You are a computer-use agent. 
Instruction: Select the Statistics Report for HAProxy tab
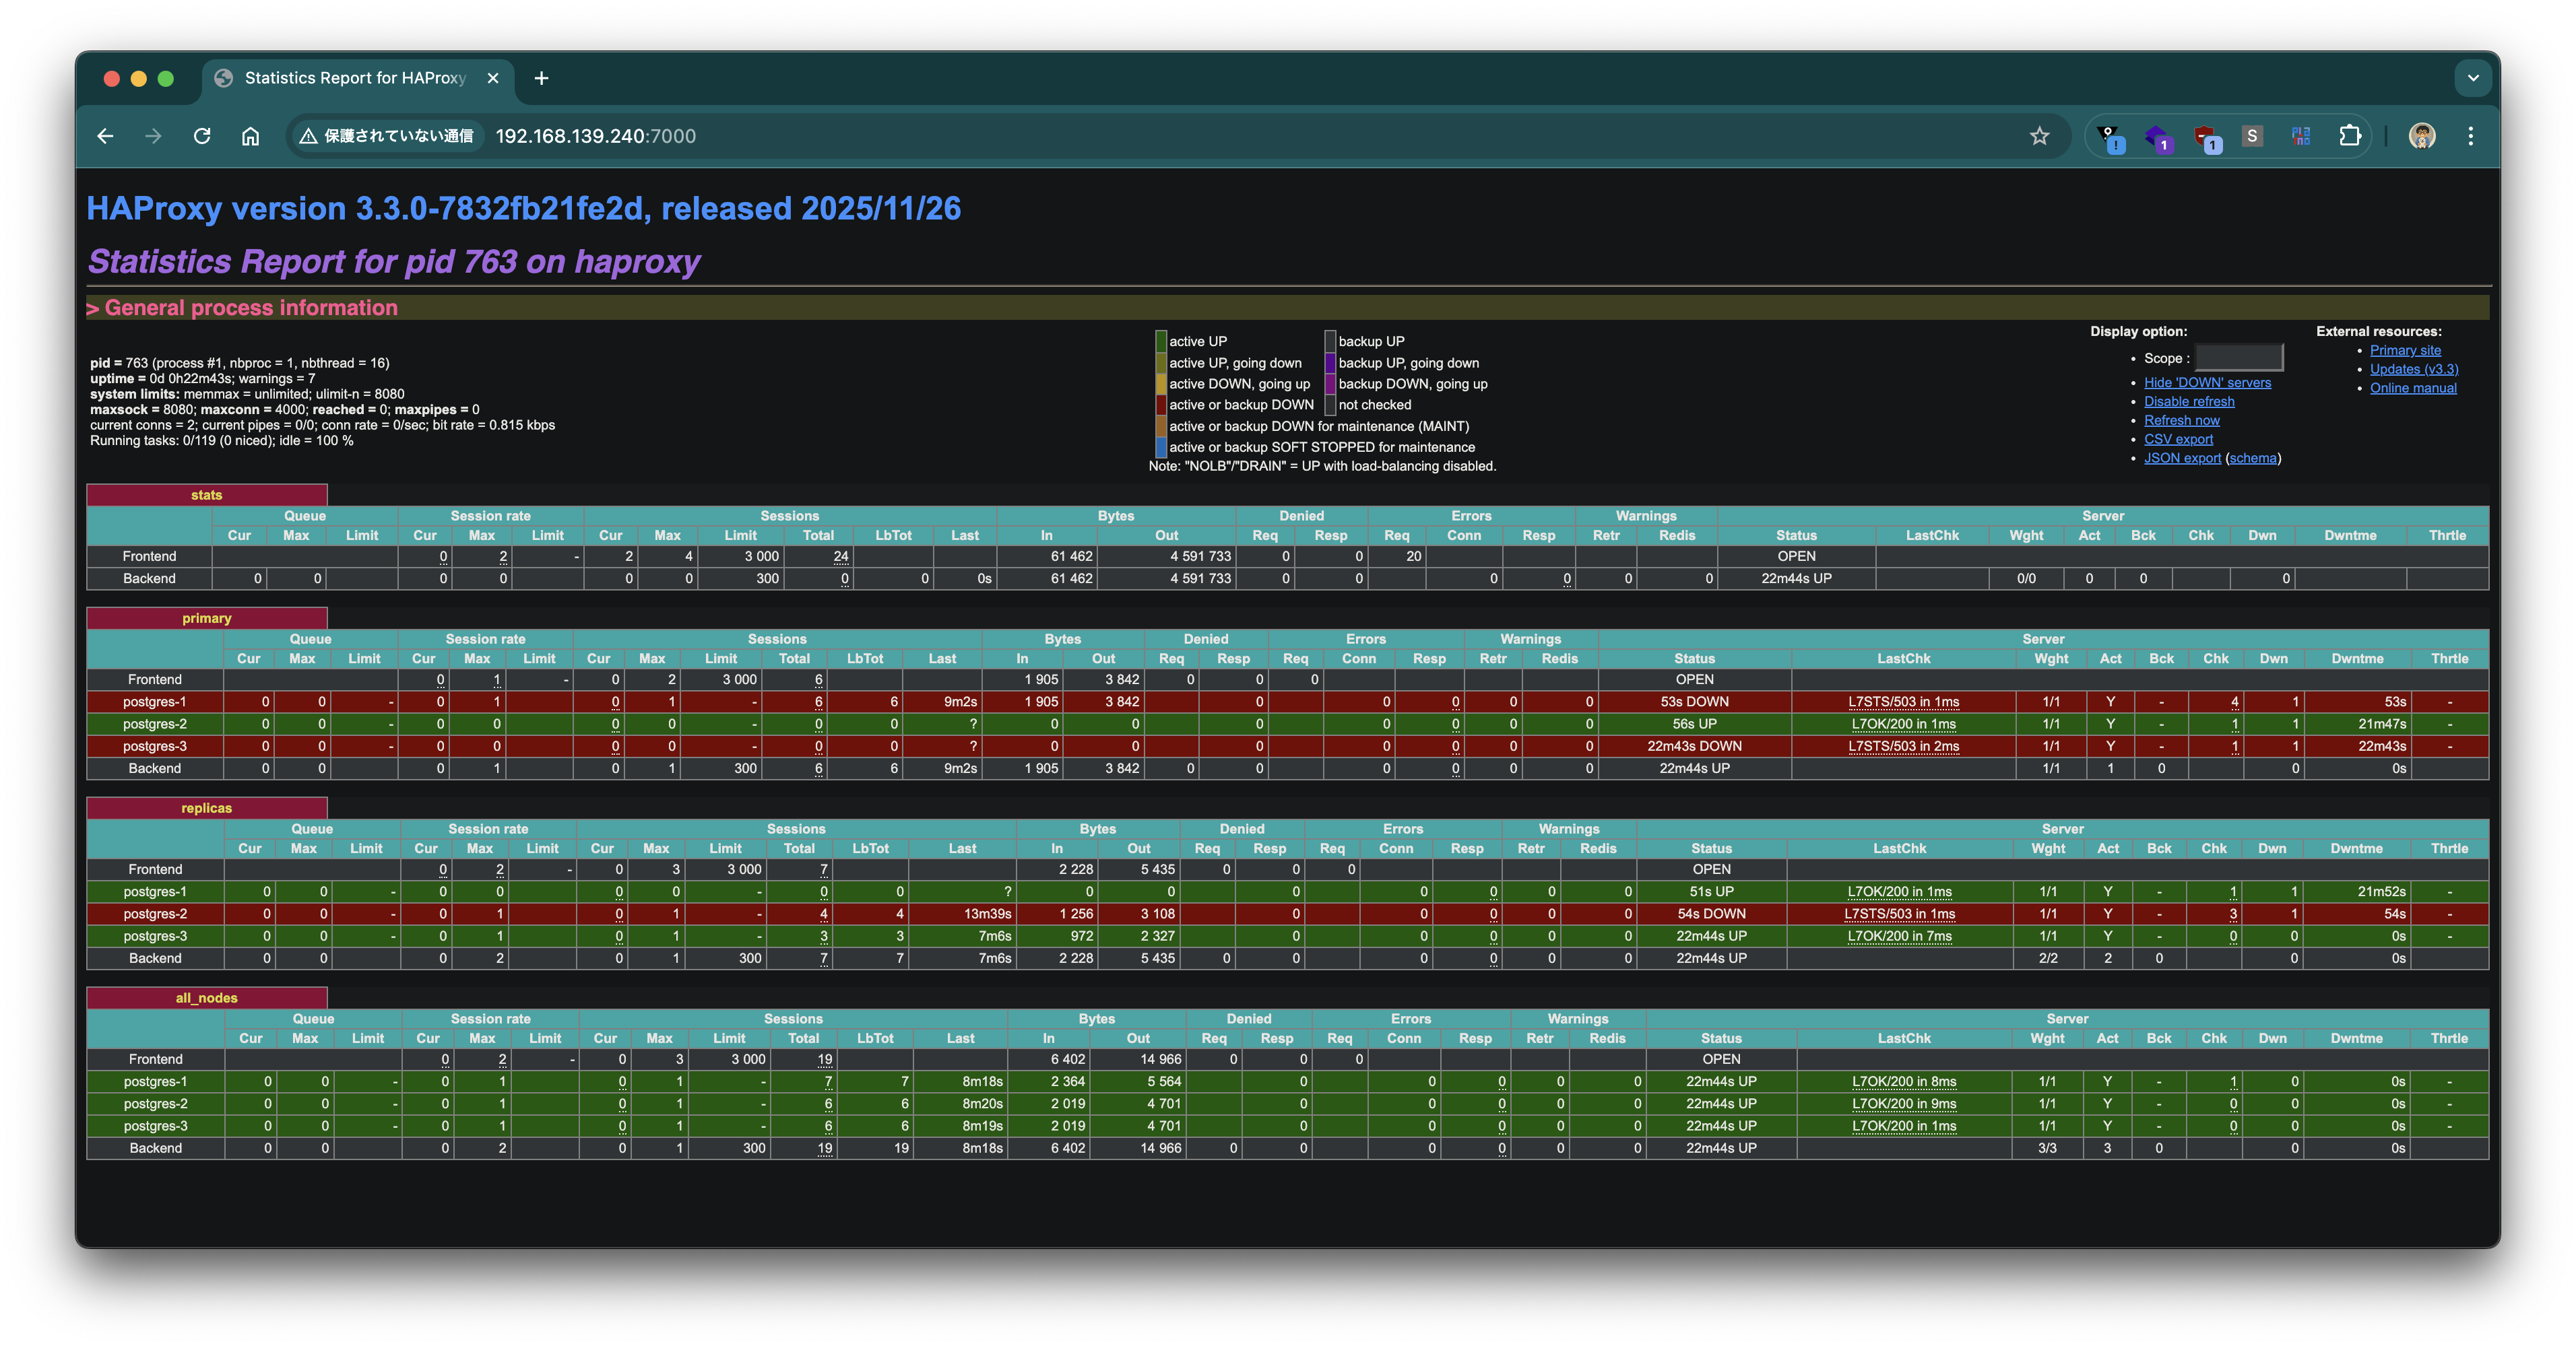355,78
